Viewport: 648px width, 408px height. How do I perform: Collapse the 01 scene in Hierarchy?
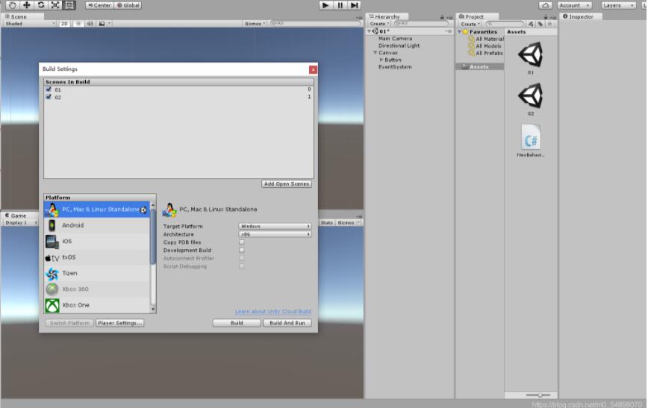(x=370, y=31)
